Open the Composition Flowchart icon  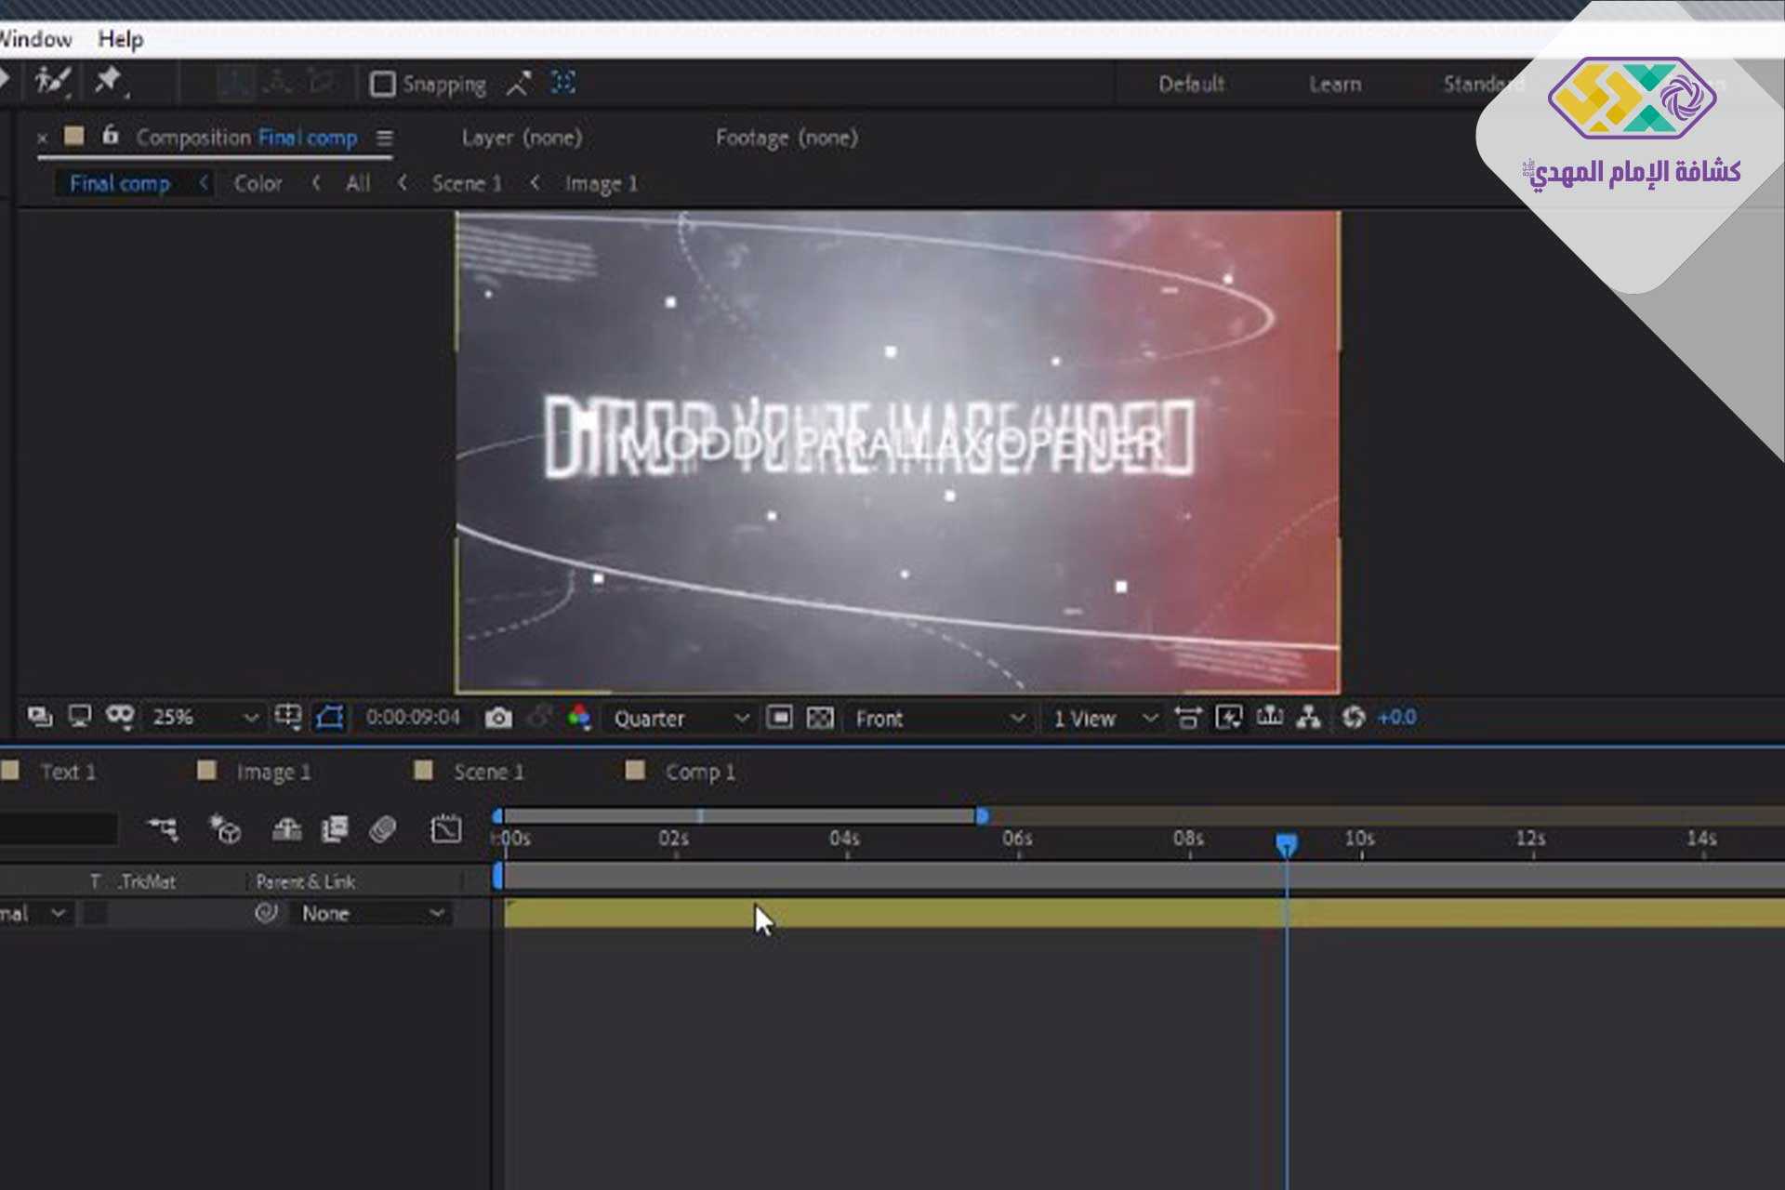click(x=1309, y=718)
